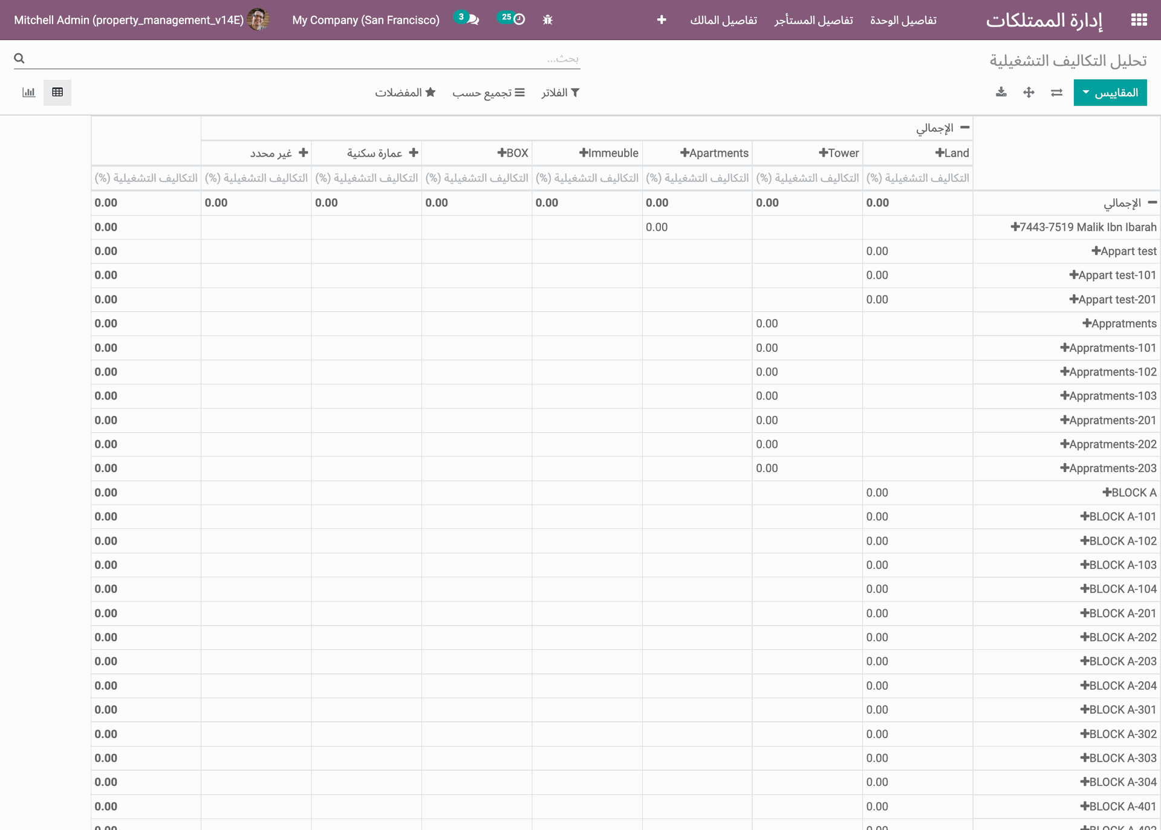The width and height of the screenshot is (1161, 830).
Task: Expand the BOX column
Action: tap(513, 153)
